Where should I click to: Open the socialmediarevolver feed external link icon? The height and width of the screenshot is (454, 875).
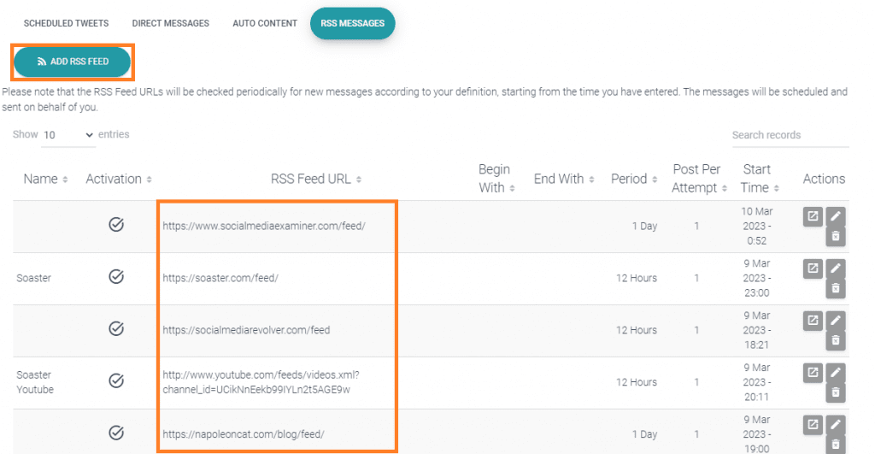813,321
